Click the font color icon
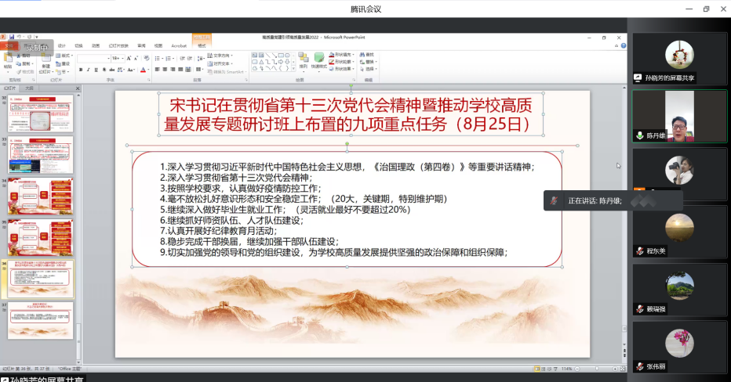This screenshot has width=731, height=382. click(144, 70)
